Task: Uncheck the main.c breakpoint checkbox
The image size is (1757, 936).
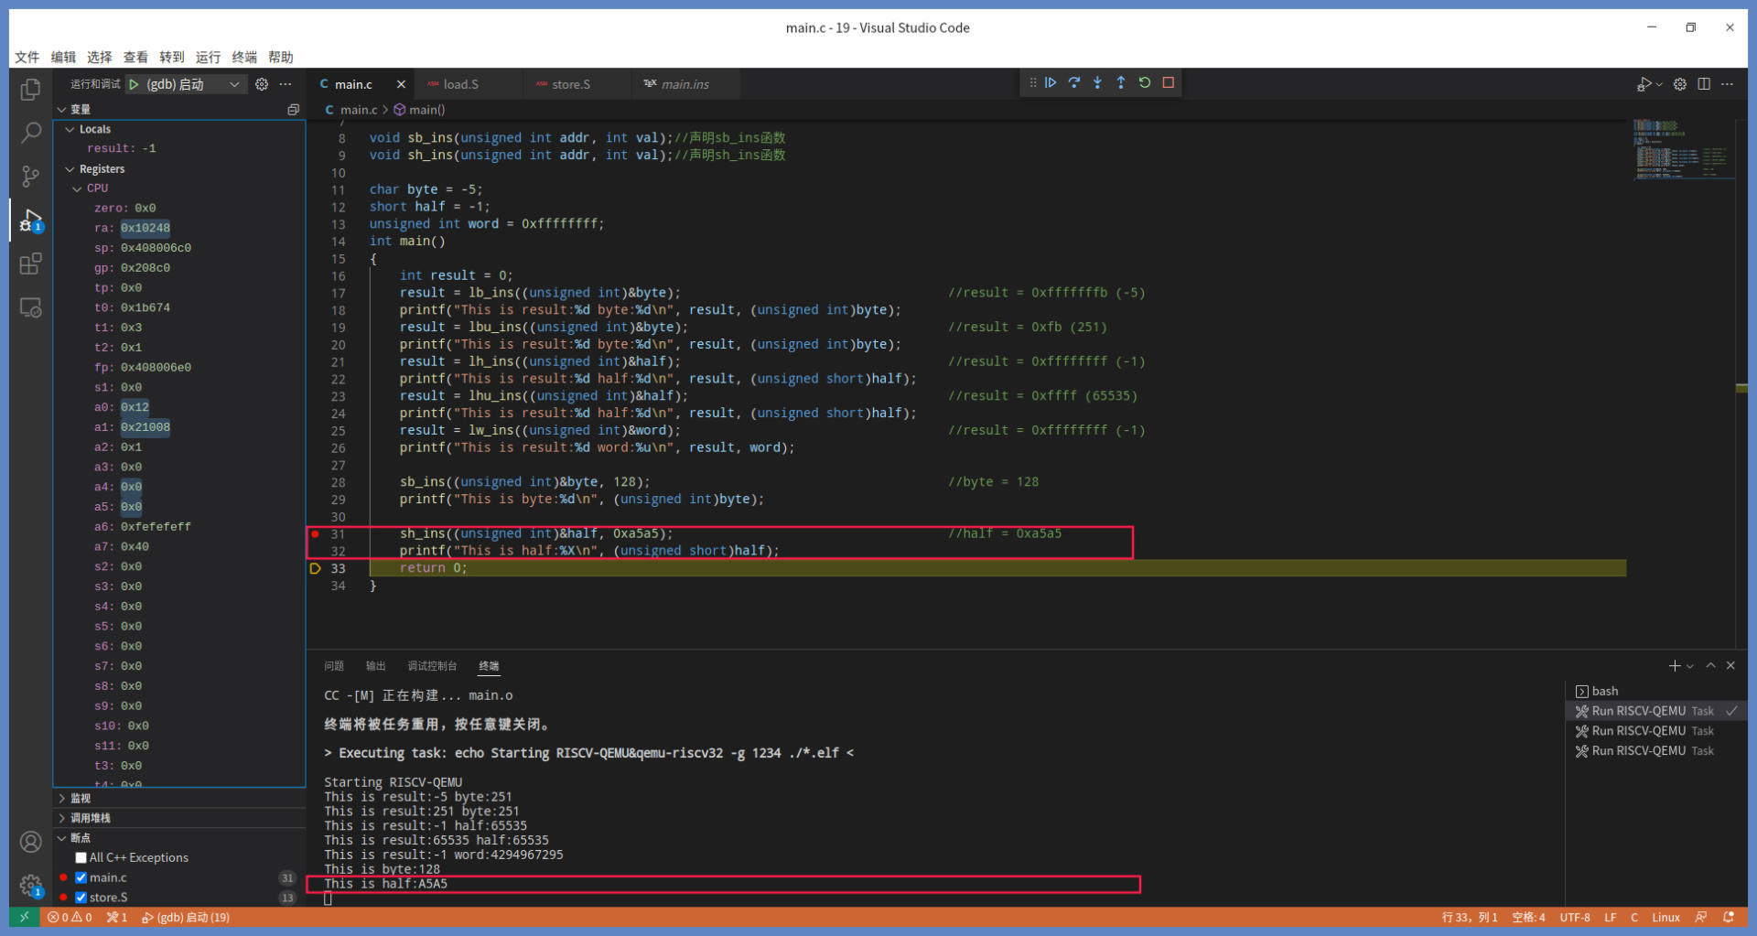Action: point(81,878)
